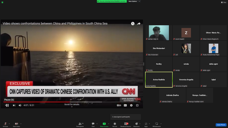Viewport: 228px width, 128px height.
Task: Start recording with the Record button
Action: click(115, 124)
